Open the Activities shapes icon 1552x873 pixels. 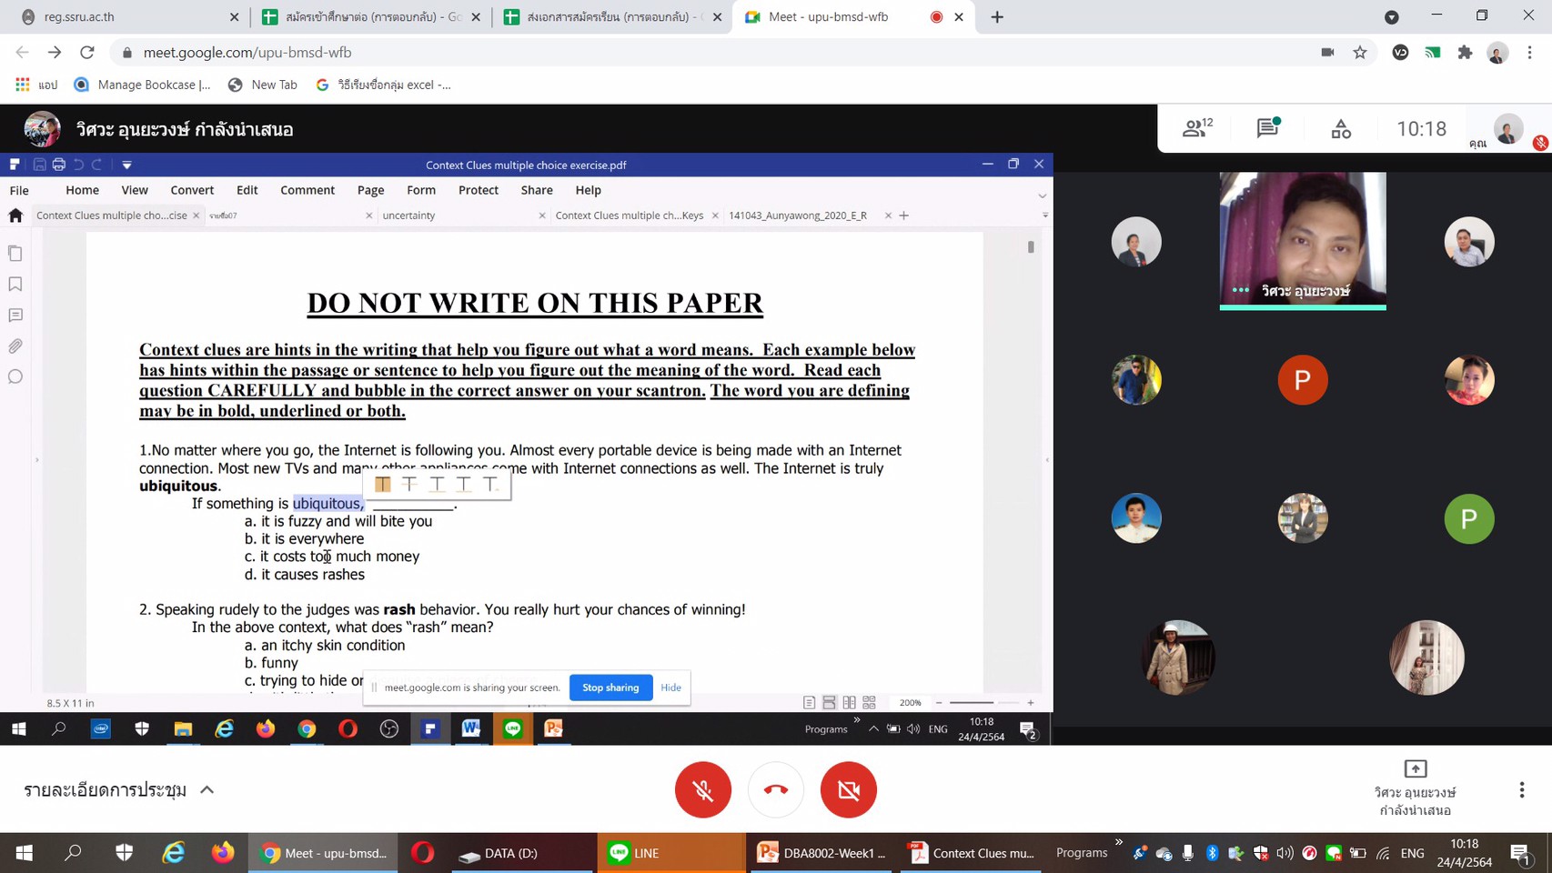pyautogui.click(x=1340, y=129)
